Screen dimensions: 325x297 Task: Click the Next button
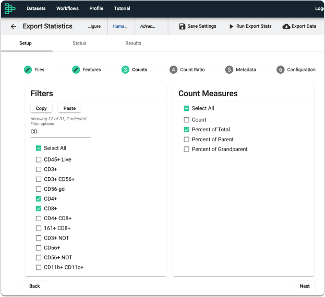[x=305, y=286]
